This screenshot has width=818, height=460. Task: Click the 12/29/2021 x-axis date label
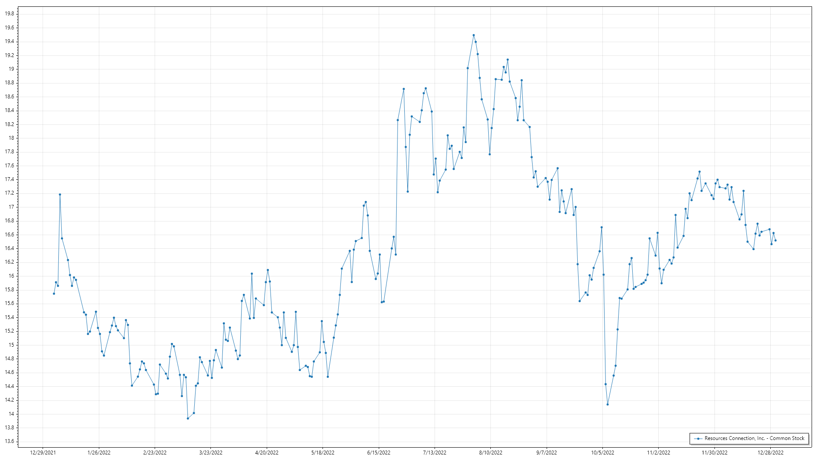[x=43, y=452]
